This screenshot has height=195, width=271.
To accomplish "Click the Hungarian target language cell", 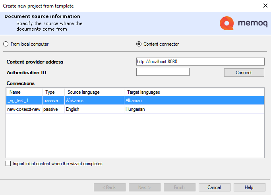I will click(135, 109).
